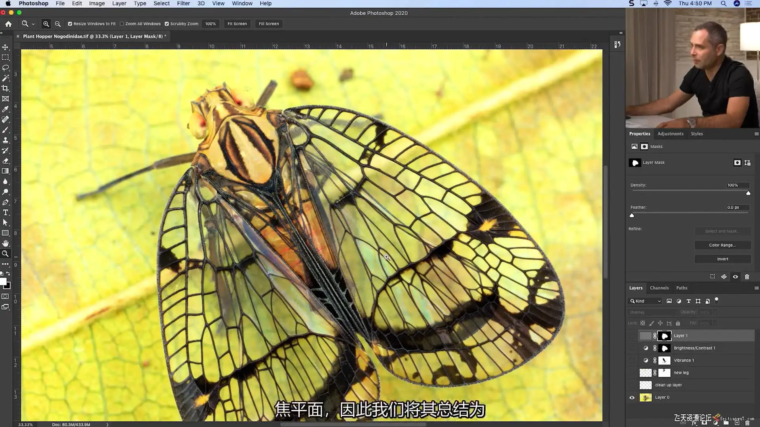Toggle Resize Windows to Fit checkbox
The height and width of the screenshot is (427, 760).
(70, 24)
